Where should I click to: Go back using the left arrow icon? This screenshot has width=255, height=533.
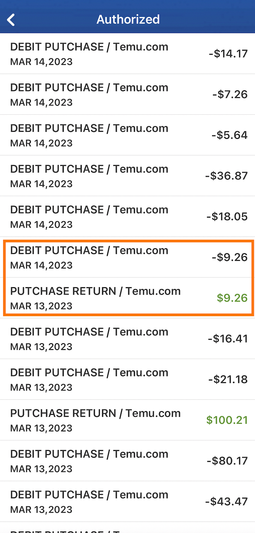[x=11, y=20]
